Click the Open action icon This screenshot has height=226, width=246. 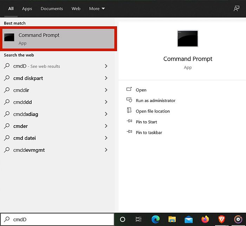pyautogui.click(x=129, y=89)
